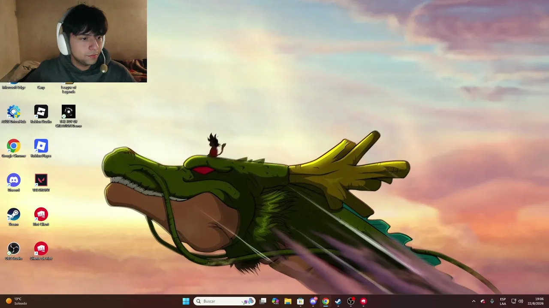Click the red-badged cloud tray icon
Viewport: 549px width, 308px height.
coord(483,301)
